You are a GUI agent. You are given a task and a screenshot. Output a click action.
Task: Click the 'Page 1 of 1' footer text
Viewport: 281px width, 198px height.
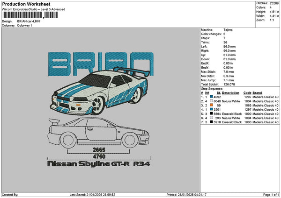(271, 195)
